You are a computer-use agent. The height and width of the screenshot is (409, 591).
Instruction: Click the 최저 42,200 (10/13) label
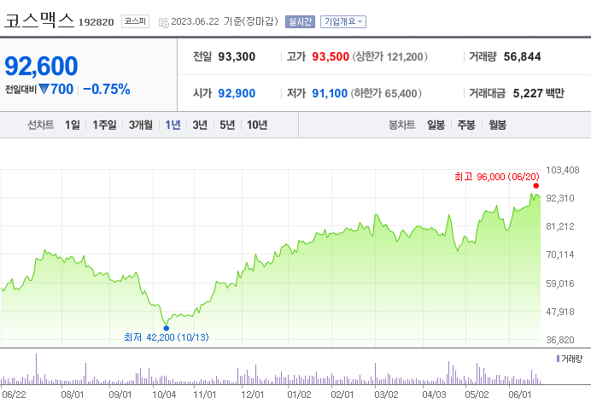click(167, 337)
